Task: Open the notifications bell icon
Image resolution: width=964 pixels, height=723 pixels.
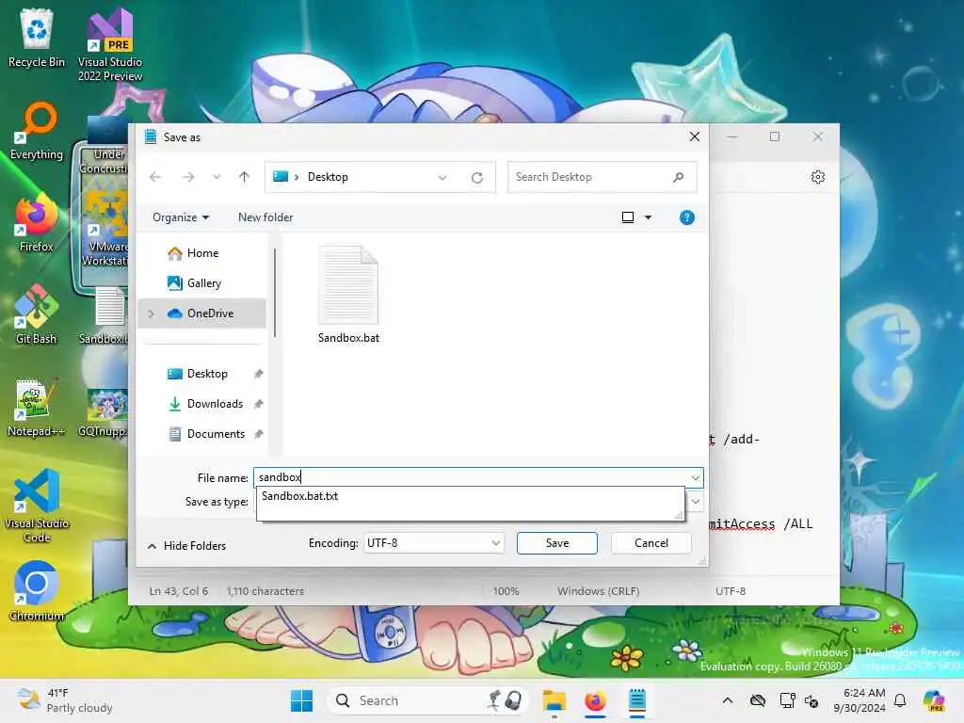Action: (x=900, y=700)
